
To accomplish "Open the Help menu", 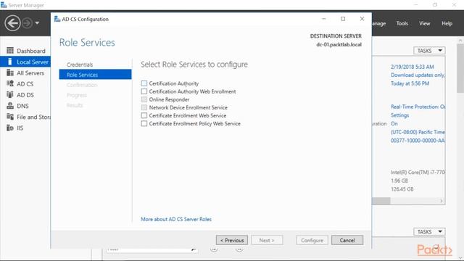I will [x=447, y=23].
